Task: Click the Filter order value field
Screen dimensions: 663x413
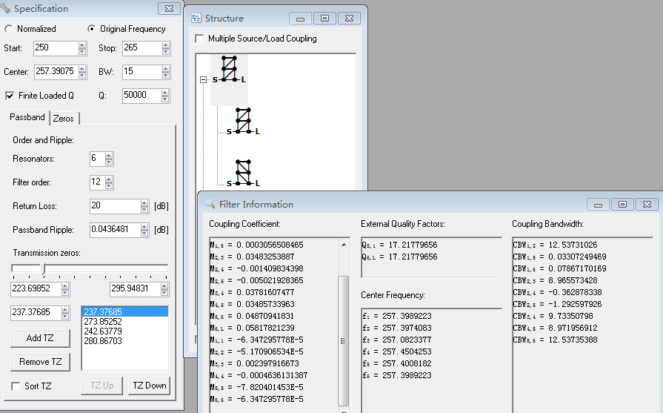Action: pos(98,182)
